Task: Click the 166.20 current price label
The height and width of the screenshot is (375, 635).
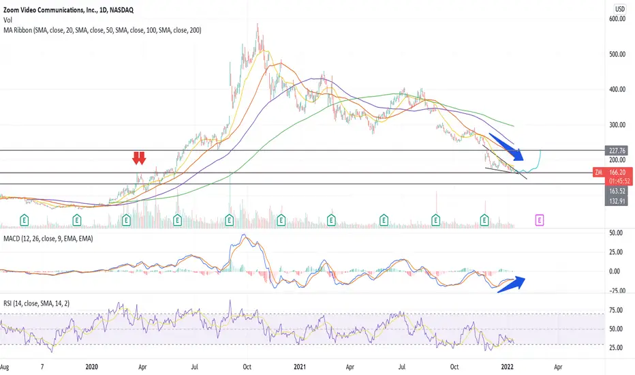Action: (617, 172)
